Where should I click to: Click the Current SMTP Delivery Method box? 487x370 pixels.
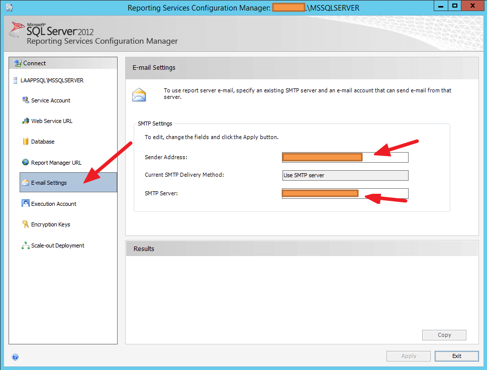(345, 175)
